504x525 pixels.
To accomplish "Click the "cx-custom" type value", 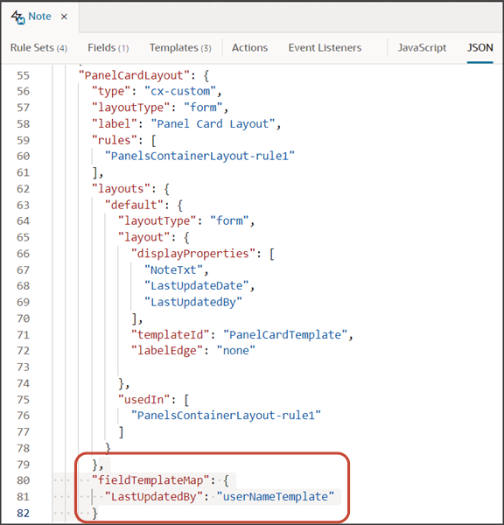I will 180,91.
